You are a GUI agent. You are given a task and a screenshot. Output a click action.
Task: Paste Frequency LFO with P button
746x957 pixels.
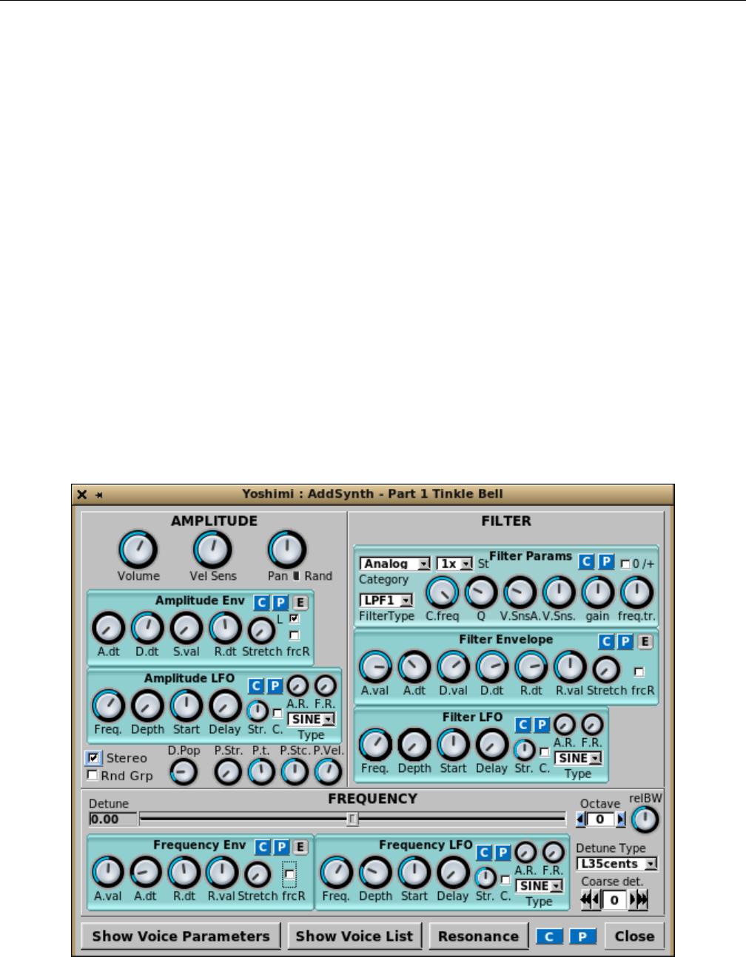click(x=503, y=853)
